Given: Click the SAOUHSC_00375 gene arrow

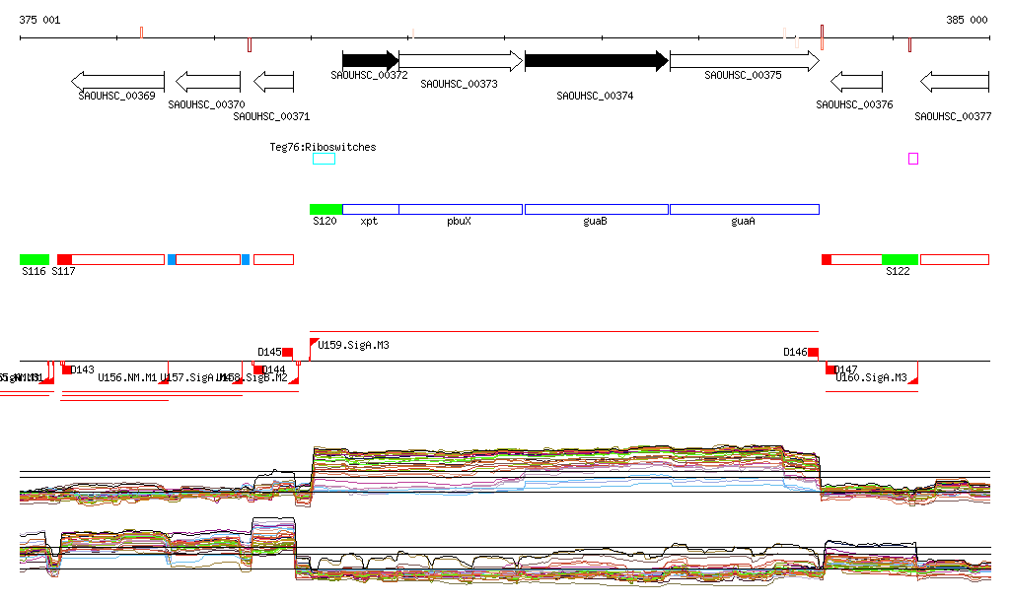Looking at the screenshot, I should 744,61.
